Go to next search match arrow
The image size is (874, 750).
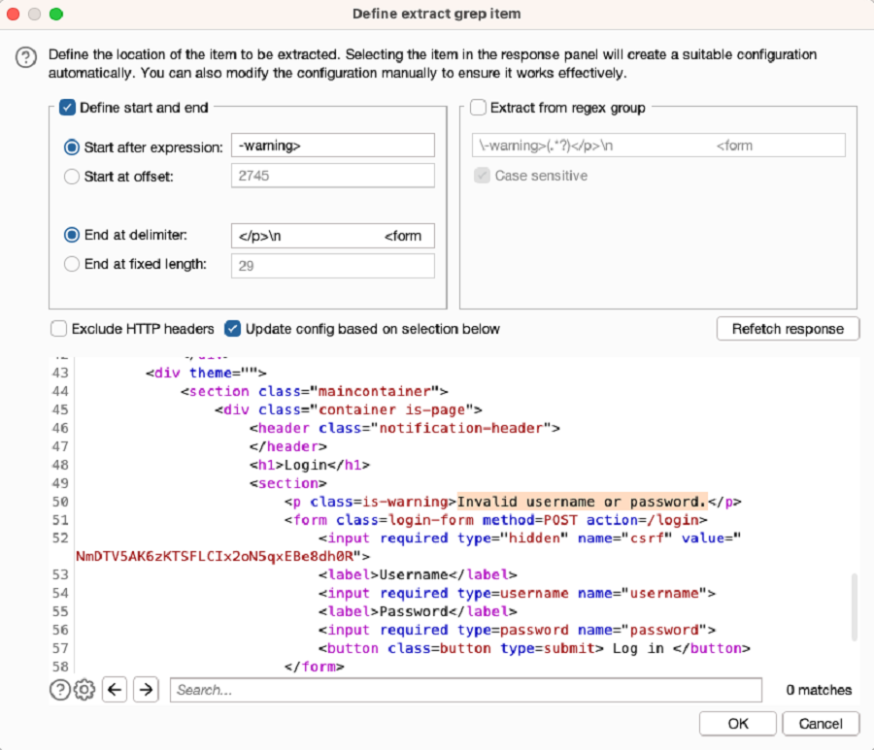pyautogui.click(x=146, y=690)
